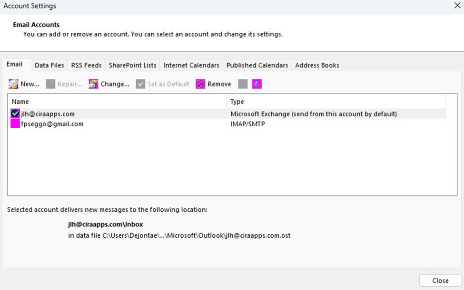This screenshot has width=464, height=290.
Task: Click the move-down arrow icon
Action: click(257, 84)
